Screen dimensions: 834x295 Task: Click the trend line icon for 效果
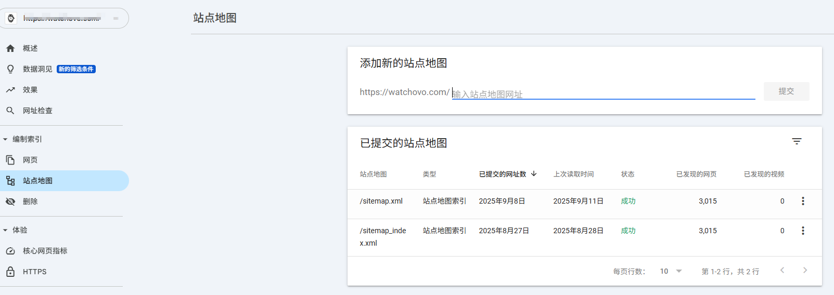(10, 90)
